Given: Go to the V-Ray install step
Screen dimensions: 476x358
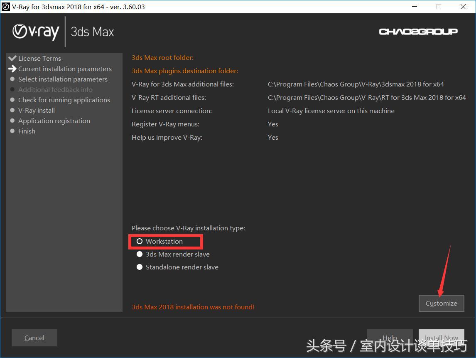Looking at the screenshot, I should [37, 110].
